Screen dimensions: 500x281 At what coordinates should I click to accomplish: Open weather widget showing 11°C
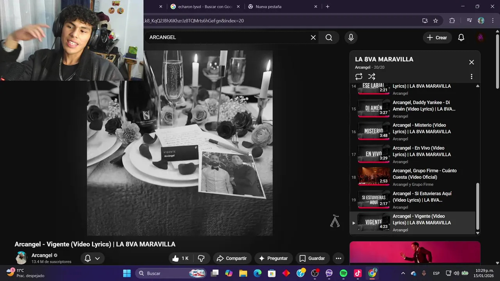pyautogui.click(x=25, y=273)
